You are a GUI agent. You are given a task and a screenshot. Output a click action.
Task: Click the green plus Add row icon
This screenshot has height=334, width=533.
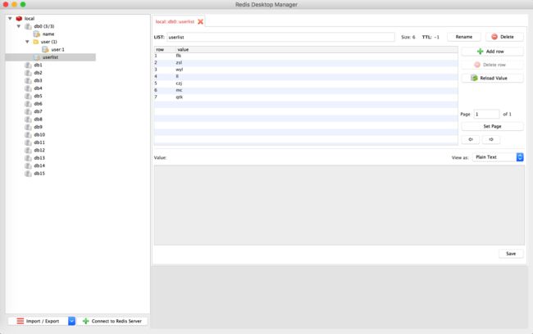480,52
